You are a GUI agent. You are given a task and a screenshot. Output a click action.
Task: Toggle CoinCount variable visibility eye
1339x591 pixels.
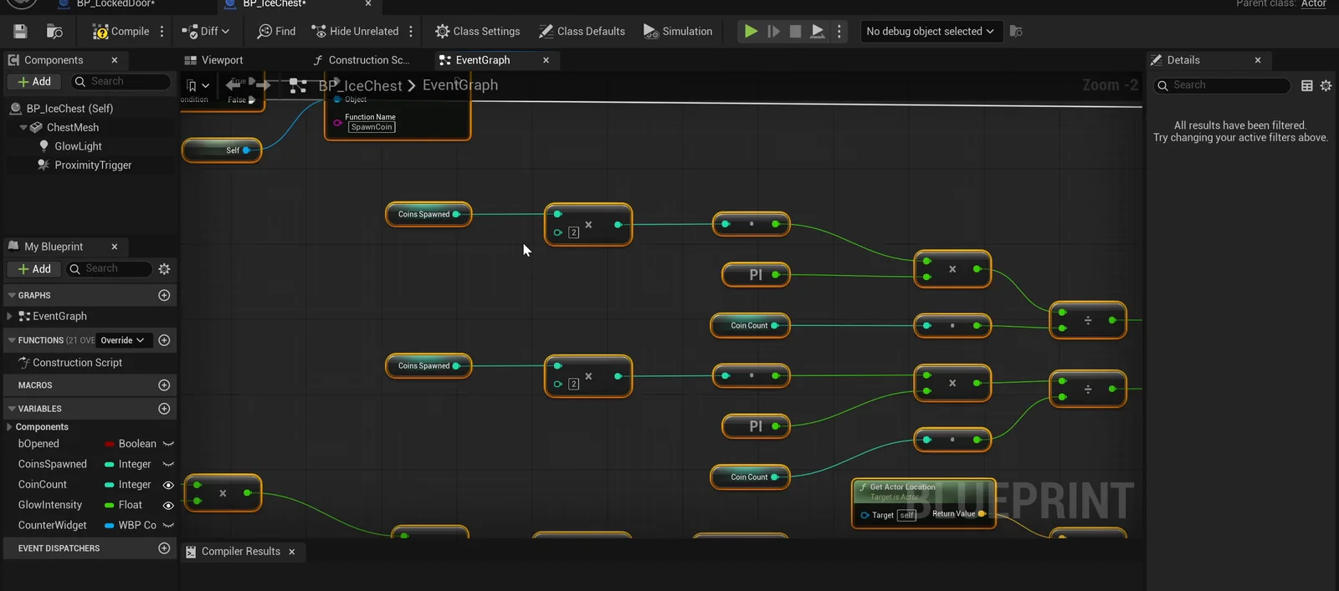(x=168, y=485)
